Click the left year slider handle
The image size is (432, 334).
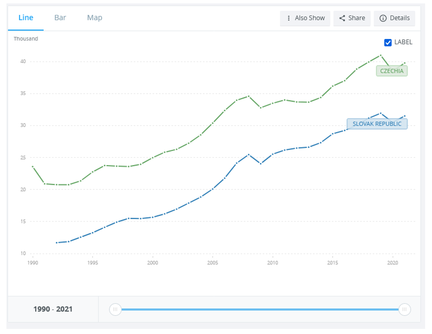[x=115, y=309]
